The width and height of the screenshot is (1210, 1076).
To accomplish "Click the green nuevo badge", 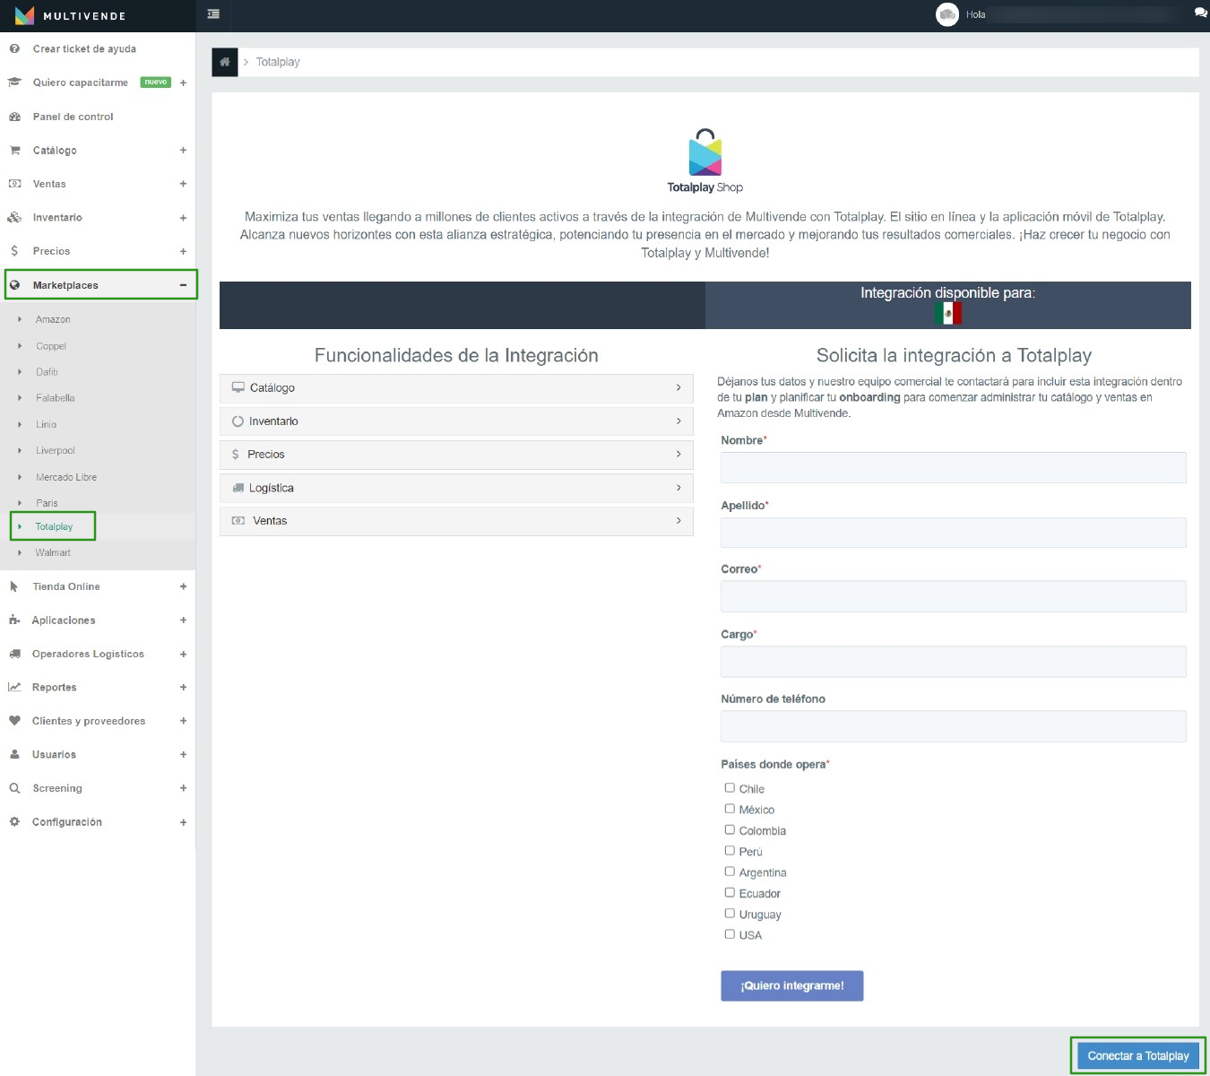I will [x=156, y=82].
